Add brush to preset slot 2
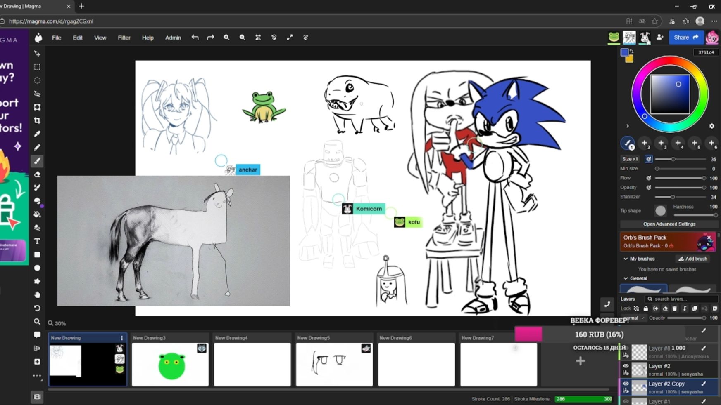 click(645, 143)
